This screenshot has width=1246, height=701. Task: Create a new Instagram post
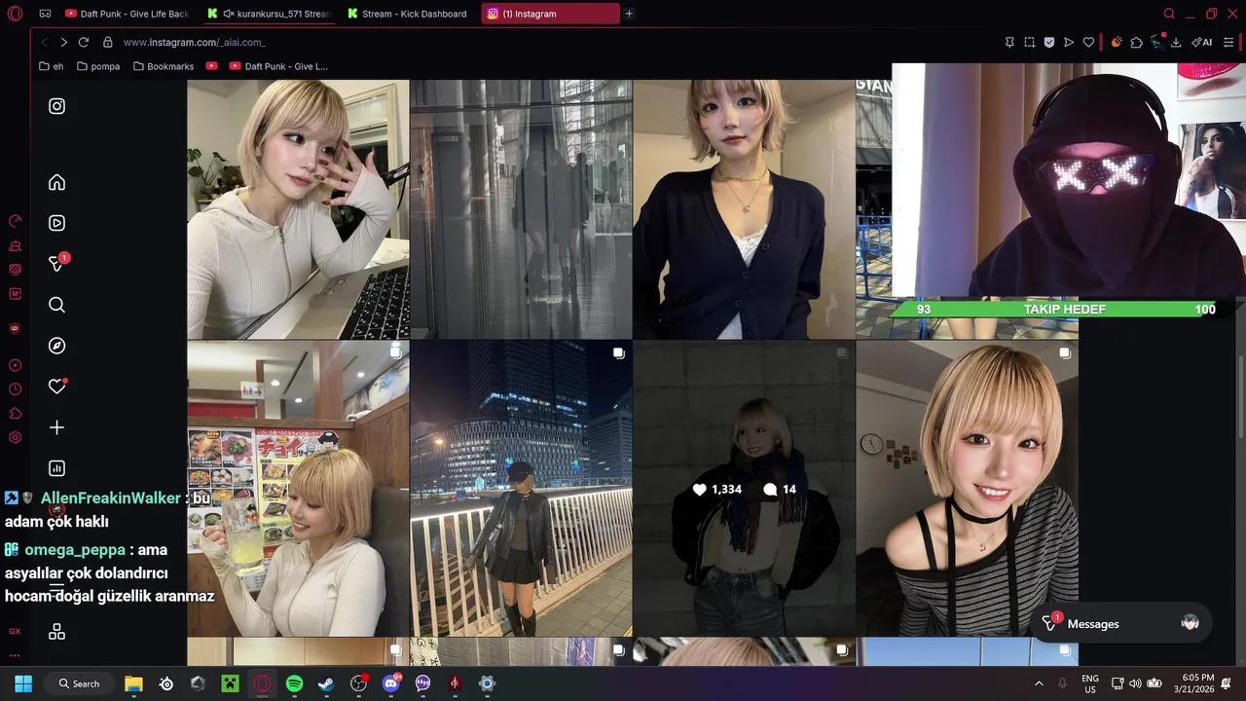click(x=56, y=426)
